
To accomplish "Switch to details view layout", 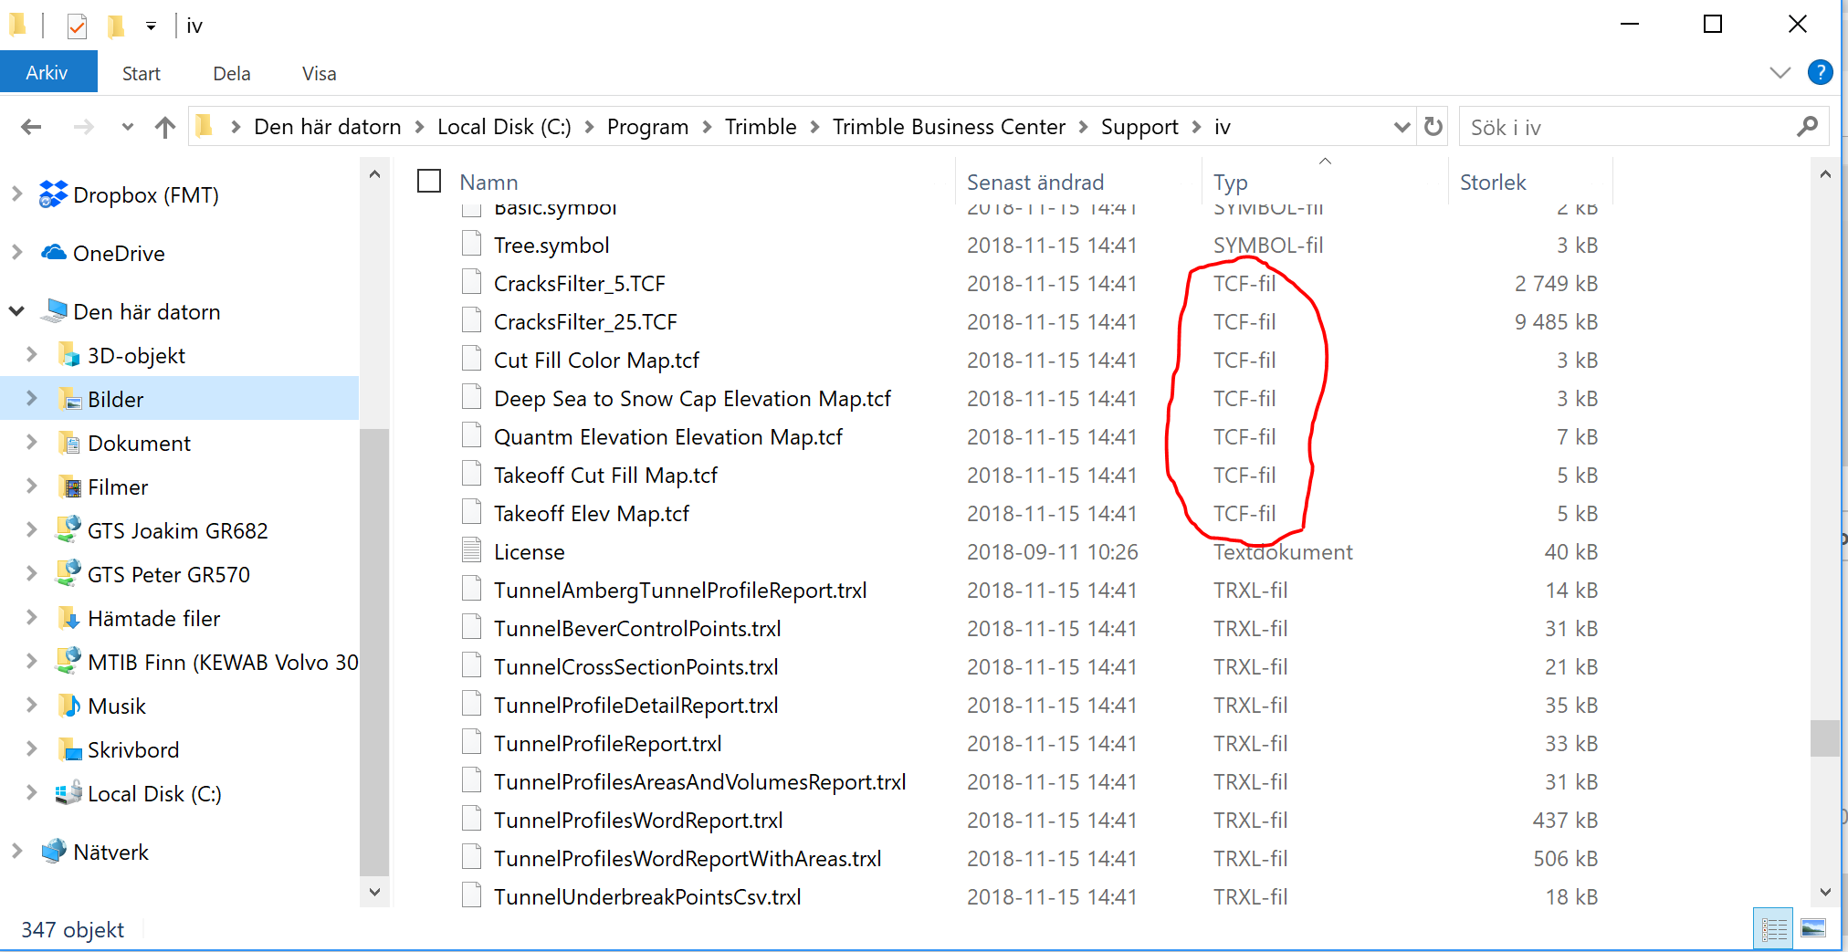I will 1773,929.
